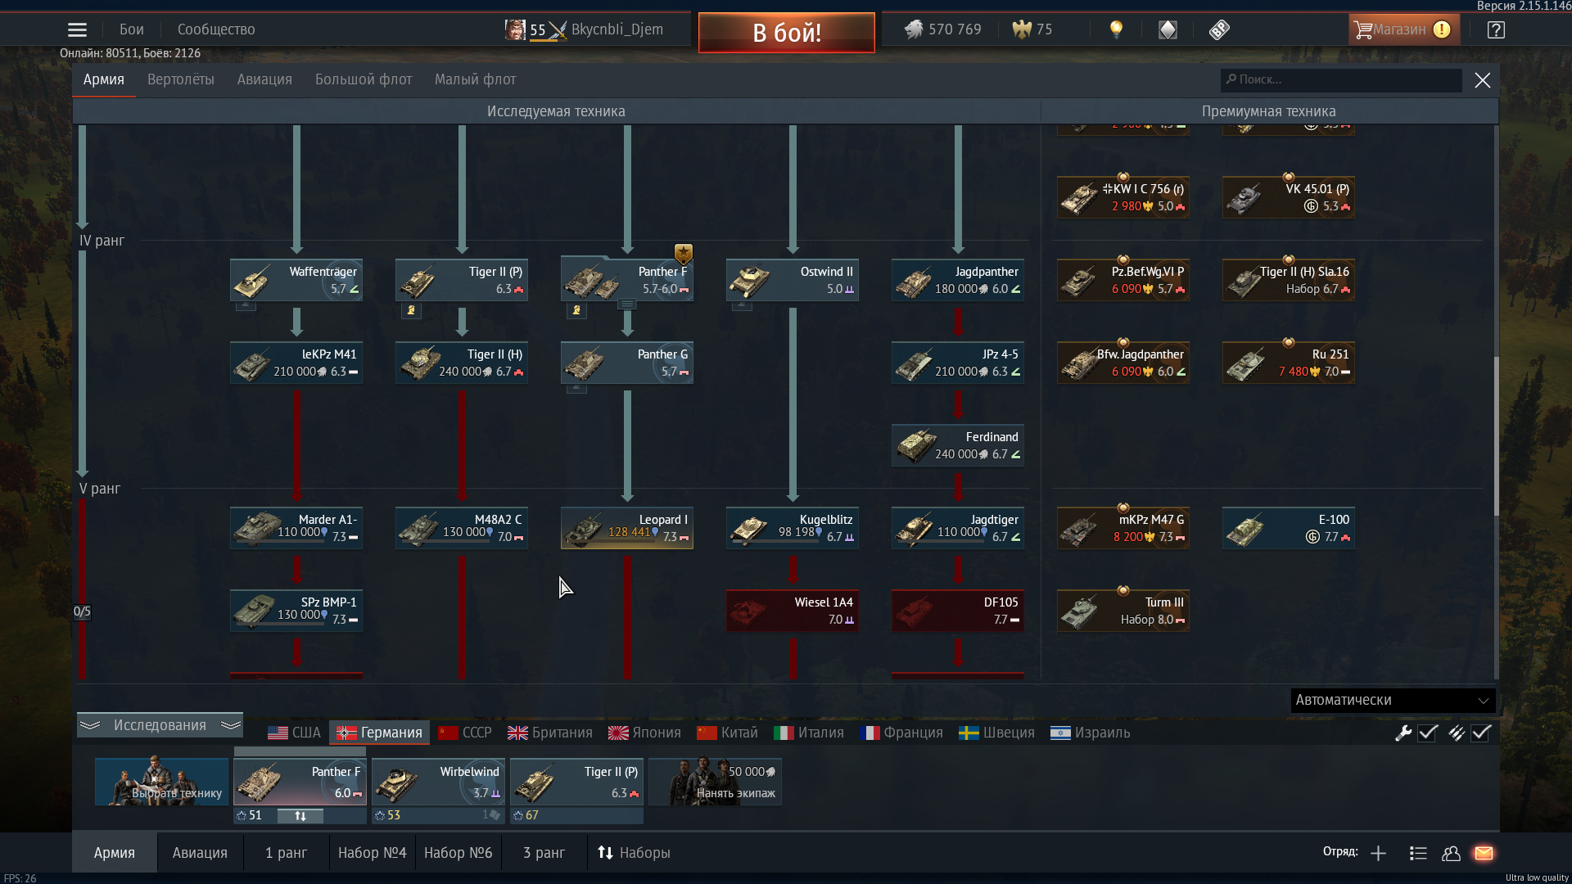Expand the group under Ostwind II card

[x=742, y=305]
